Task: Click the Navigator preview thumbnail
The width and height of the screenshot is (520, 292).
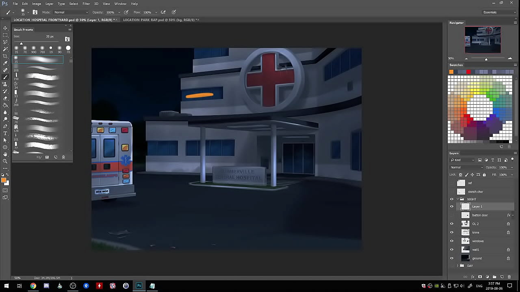Action: tap(483, 40)
